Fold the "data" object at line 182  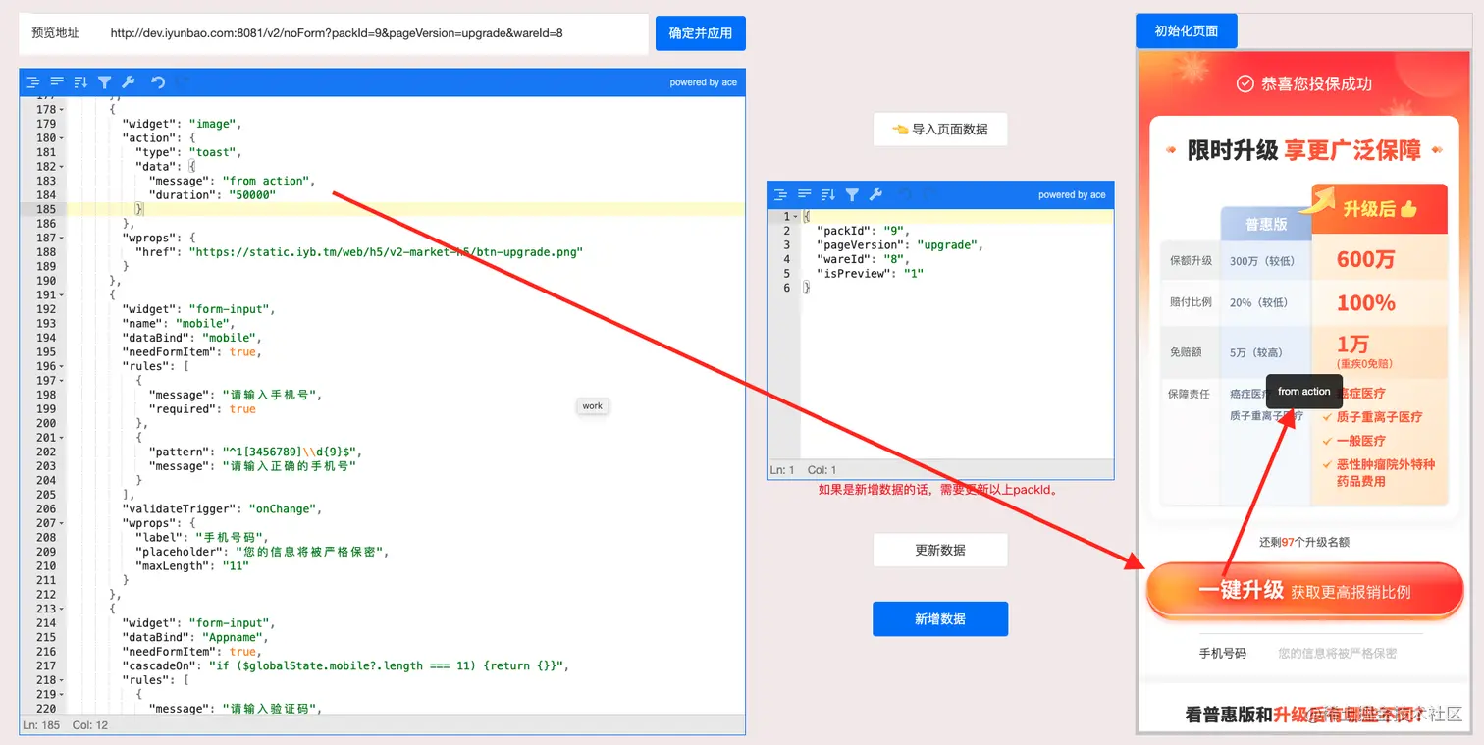click(x=62, y=167)
